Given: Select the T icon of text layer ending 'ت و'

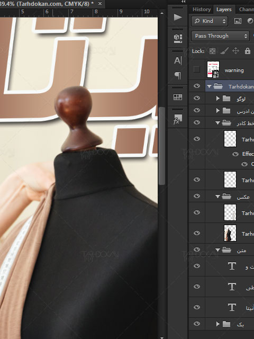Looking at the screenshot, I should tap(232, 266).
